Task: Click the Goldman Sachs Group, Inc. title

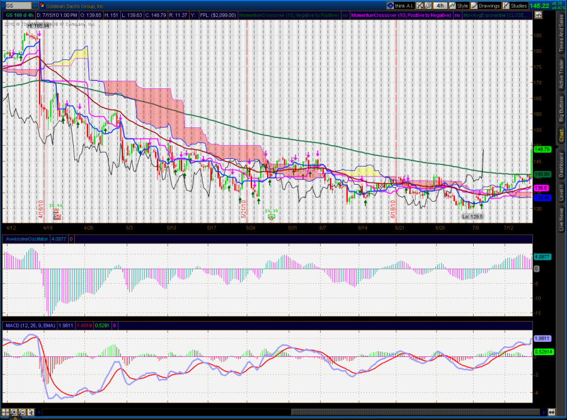Action: click(75, 6)
